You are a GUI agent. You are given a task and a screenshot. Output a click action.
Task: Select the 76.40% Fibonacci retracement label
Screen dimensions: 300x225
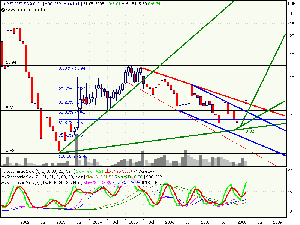(72, 135)
